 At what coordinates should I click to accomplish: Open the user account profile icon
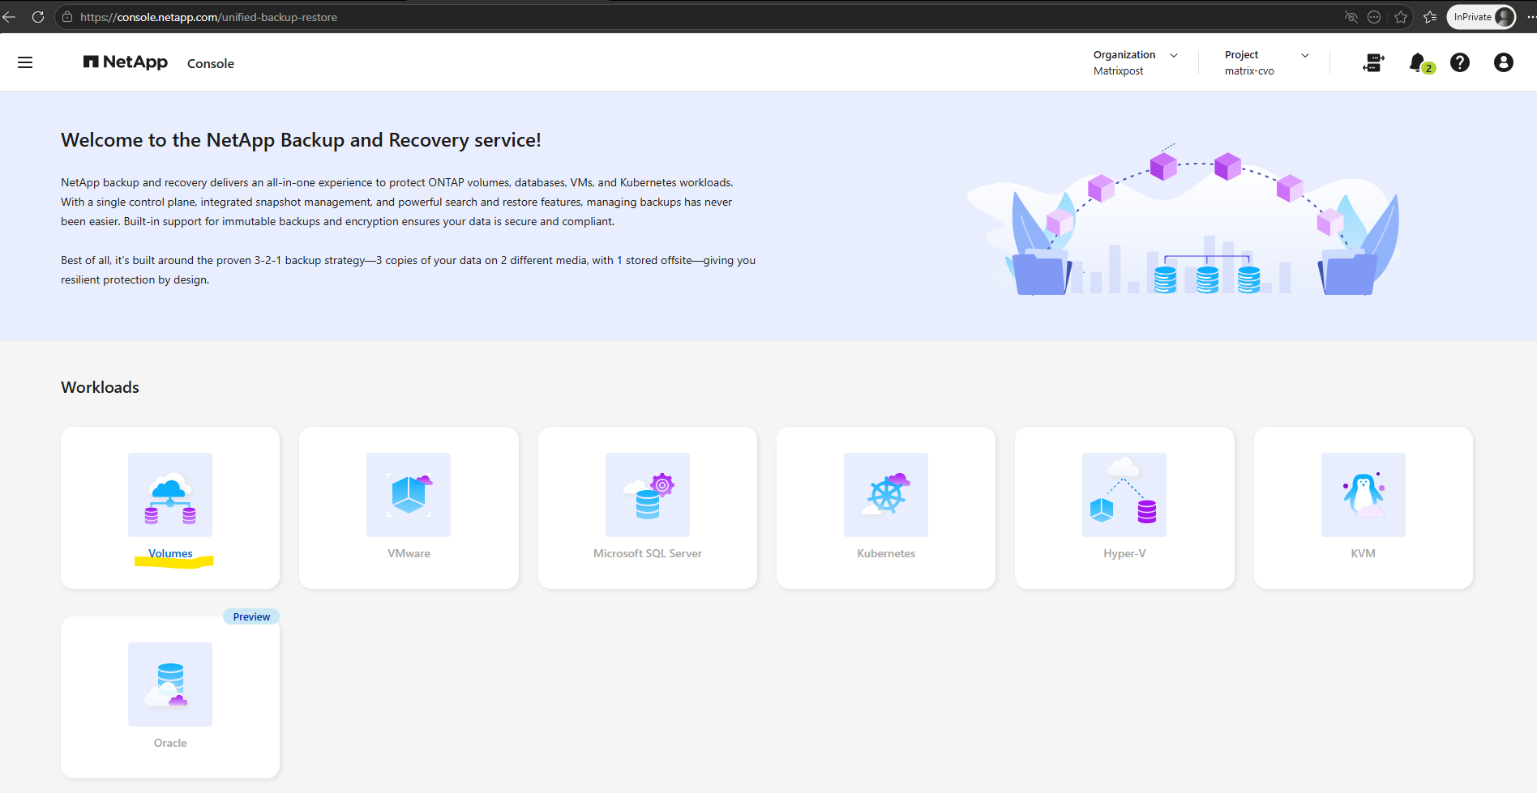[1504, 62]
